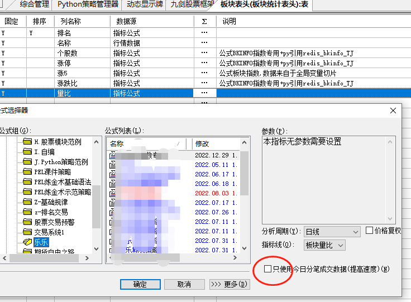Image resolution: width=411 pixels, height=302 pixels.
Task: Click the J.Python策略范例 folder icon
Action: pyautogui.click(x=27, y=162)
